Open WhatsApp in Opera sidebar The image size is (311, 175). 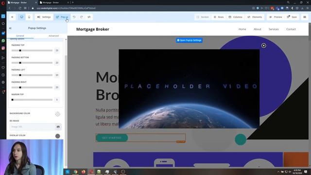pos(3,41)
